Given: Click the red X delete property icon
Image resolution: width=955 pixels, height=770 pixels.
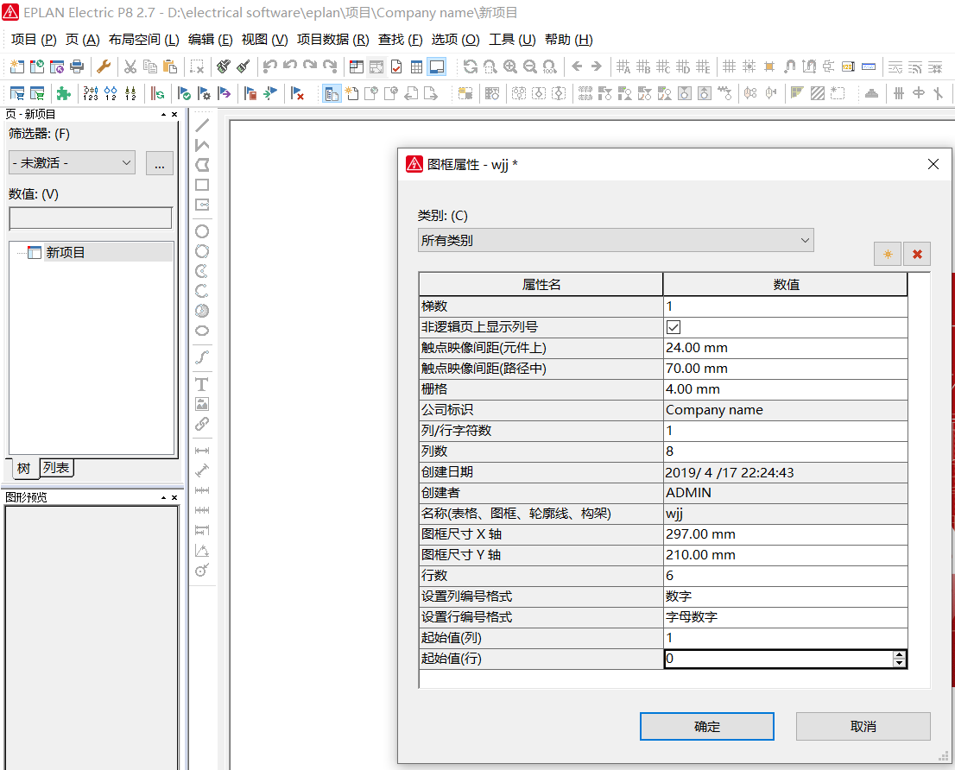Looking at the screenshot, I should tap(917, 254).
